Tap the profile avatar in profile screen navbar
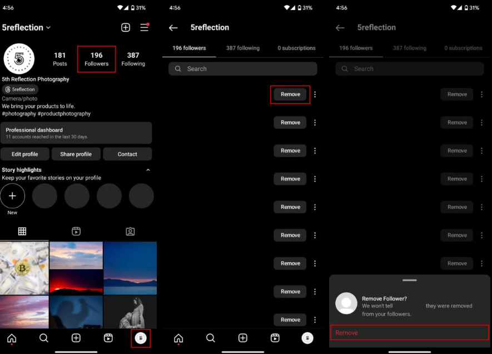The height and width of the screenshot is (354, 492). click(141, 338)
